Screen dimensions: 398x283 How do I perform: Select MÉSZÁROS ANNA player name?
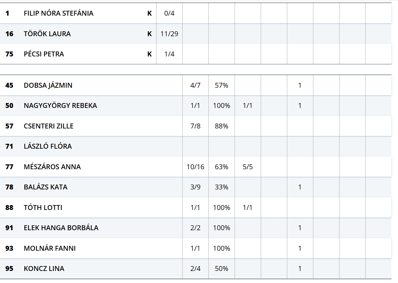pos(52,167)
